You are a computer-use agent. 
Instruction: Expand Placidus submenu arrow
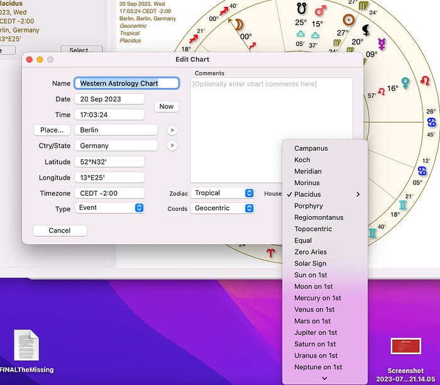click(x=358, y=194)
